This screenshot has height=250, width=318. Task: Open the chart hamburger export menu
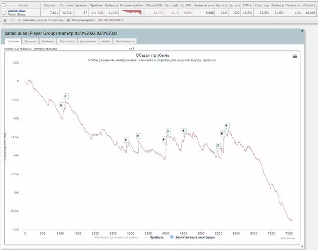click(x=295, y=56)
